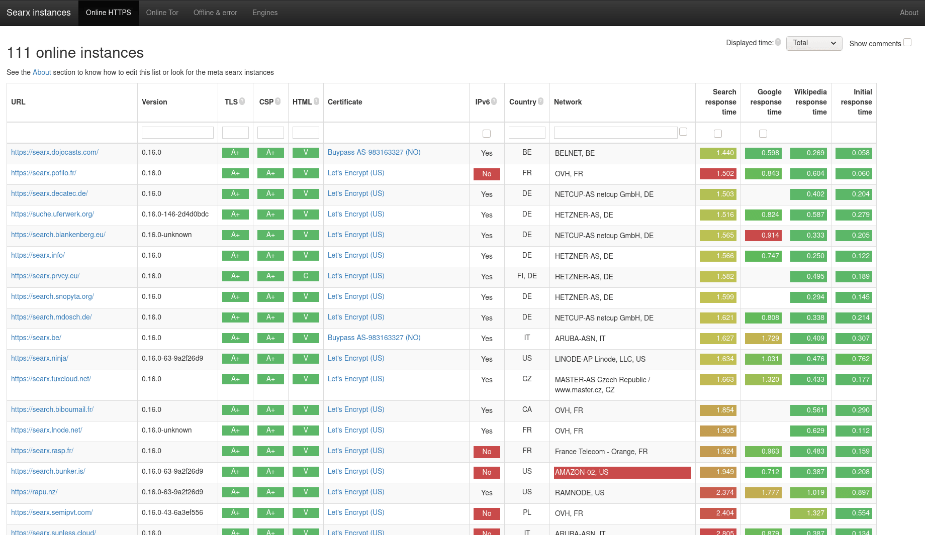The height and width of the screenshot is (535, 925).
Task: Switch to the Online Tor tab
Action: 162,13
